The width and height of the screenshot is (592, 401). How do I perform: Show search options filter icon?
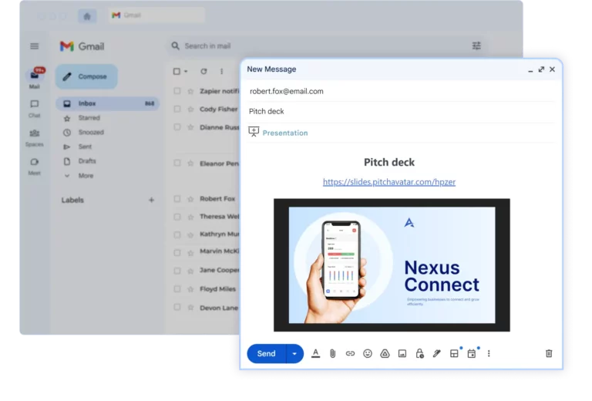point(476,45)
